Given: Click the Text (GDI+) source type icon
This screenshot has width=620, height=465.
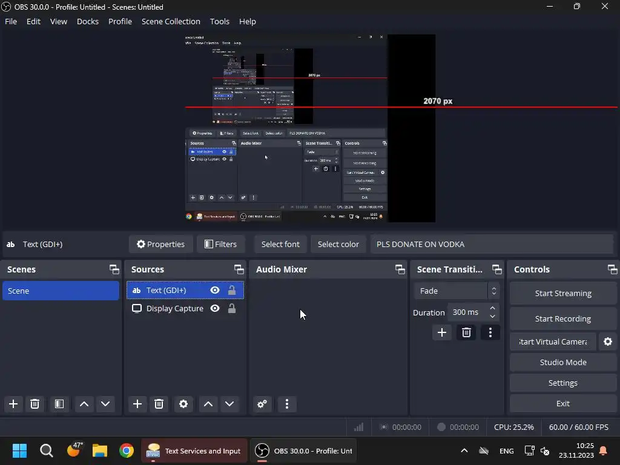Looking at the screenshot, I should [x=136, y=290].
